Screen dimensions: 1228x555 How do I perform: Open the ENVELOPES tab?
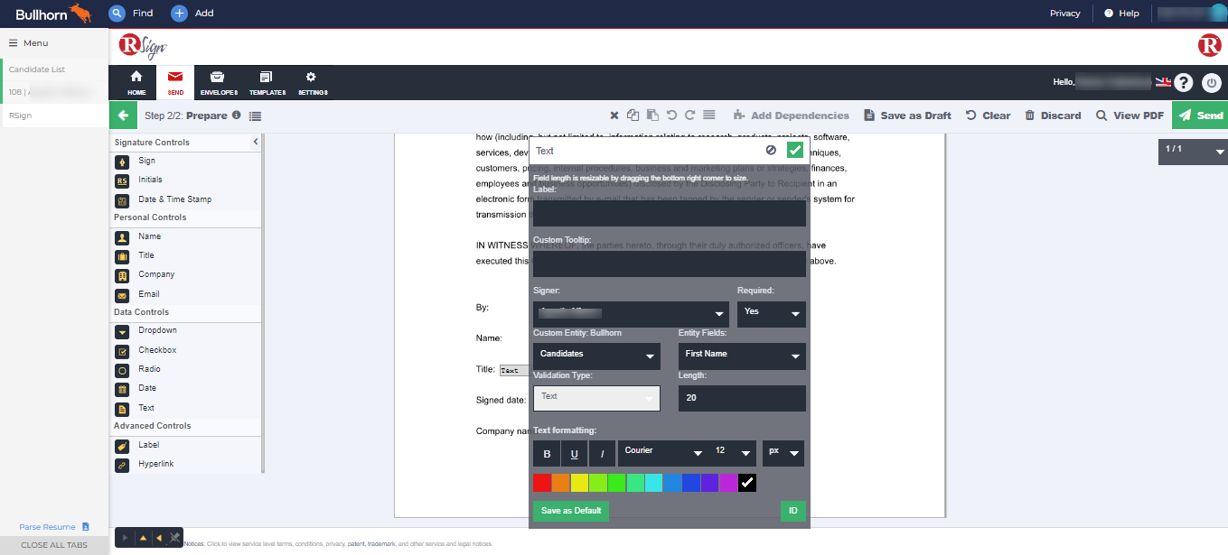219,82
